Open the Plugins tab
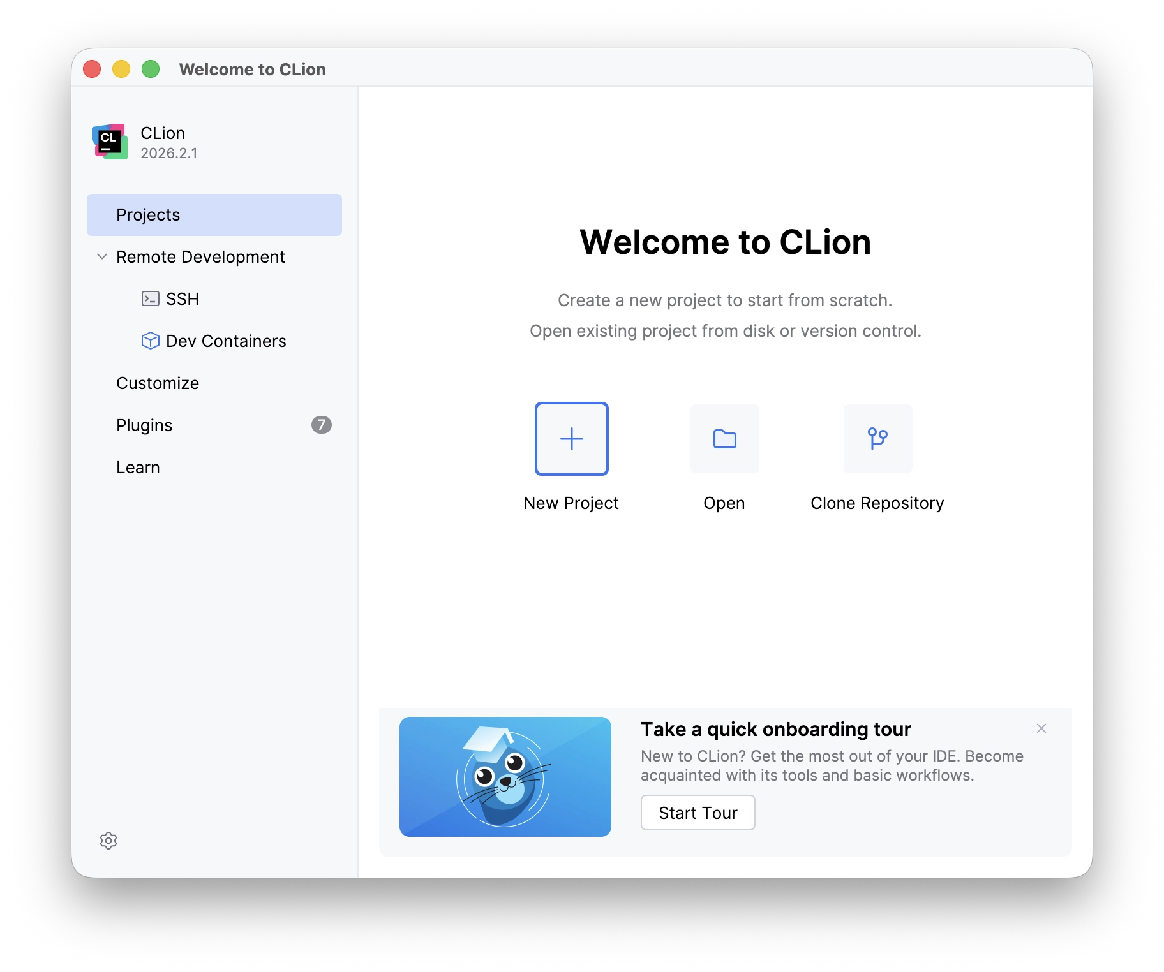The image size is (1164, 972). [214, 425]
